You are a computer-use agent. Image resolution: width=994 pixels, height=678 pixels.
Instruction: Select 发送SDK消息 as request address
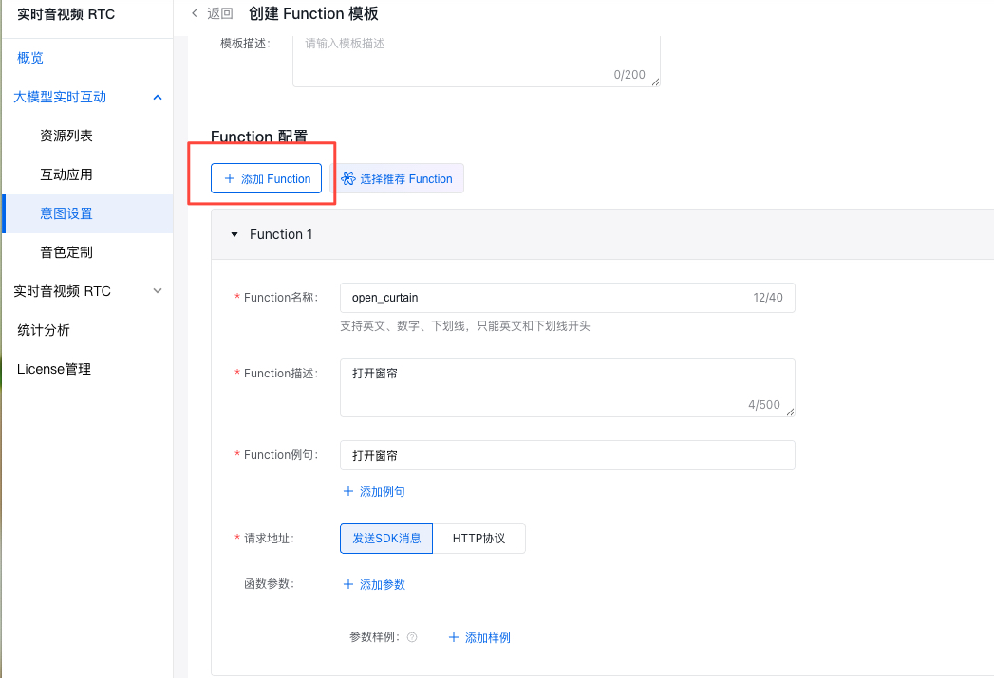pyautogui.click(x=386, y=538)
